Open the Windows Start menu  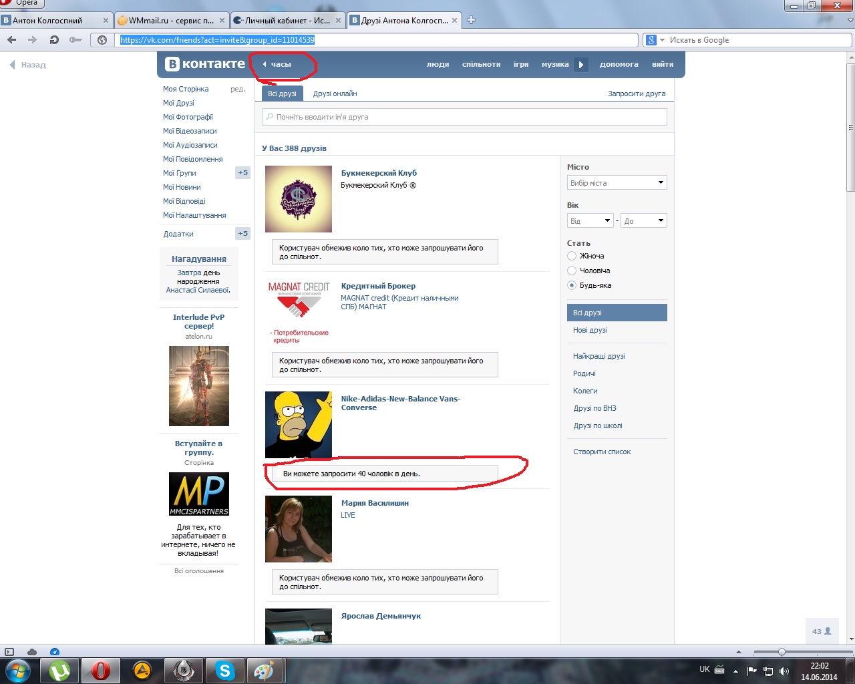pyautogui.click(x=18, y=670)
